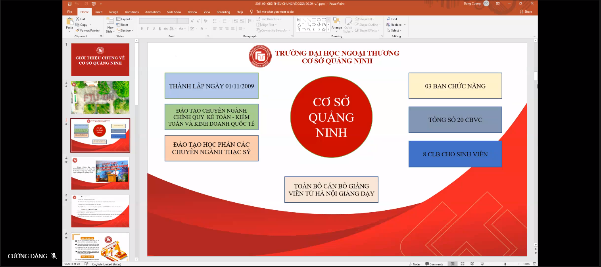Viewport: 601px width, 267px height.
Task: Click the Find command
Action: pos(392,19)
